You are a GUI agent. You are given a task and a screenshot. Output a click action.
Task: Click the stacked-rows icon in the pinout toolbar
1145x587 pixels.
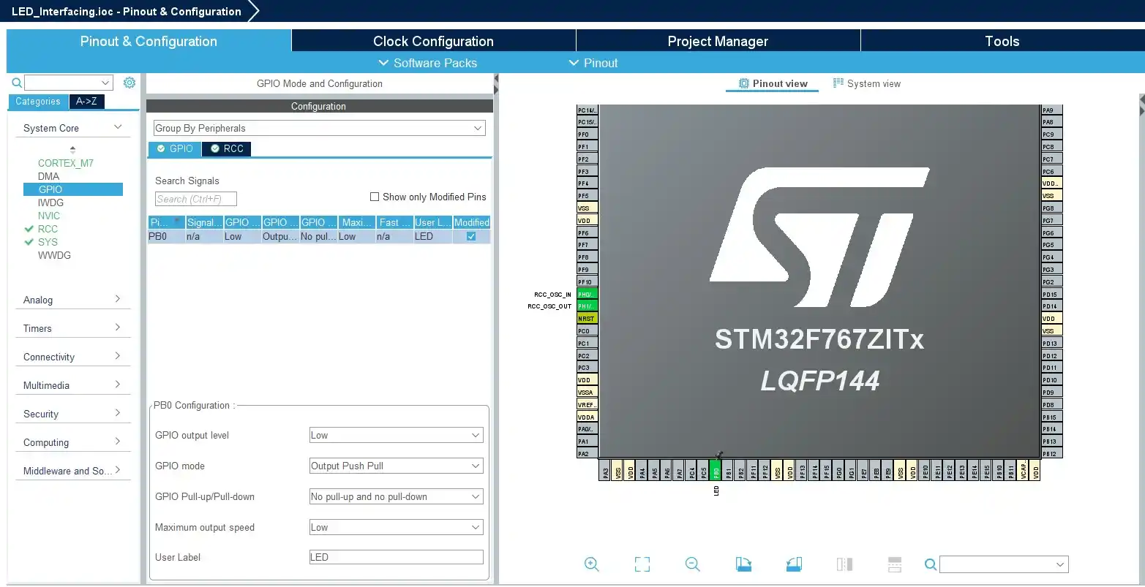point(894,564)
